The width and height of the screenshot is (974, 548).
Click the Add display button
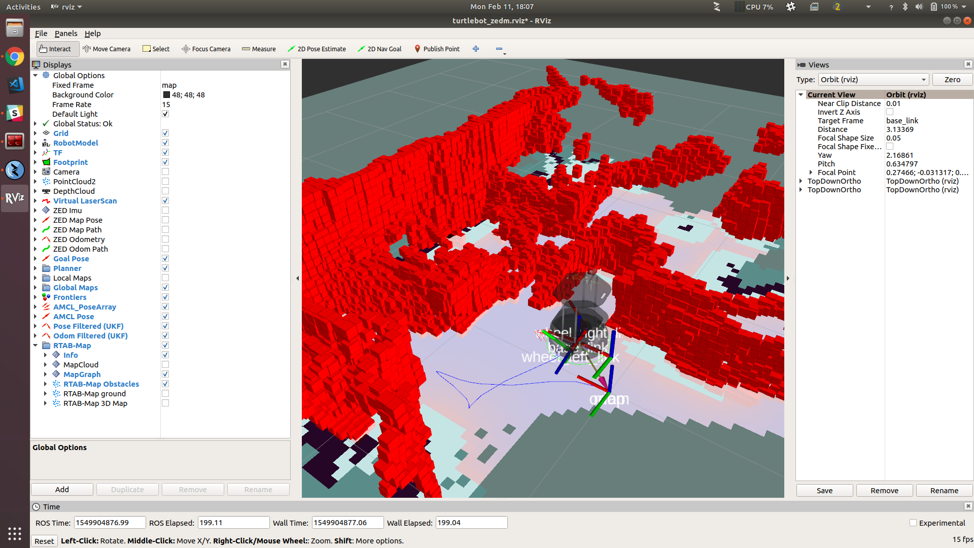62,490
